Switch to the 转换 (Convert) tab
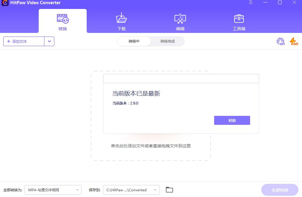The height and width of the screenshot is (197, 302). coord(63,21)
